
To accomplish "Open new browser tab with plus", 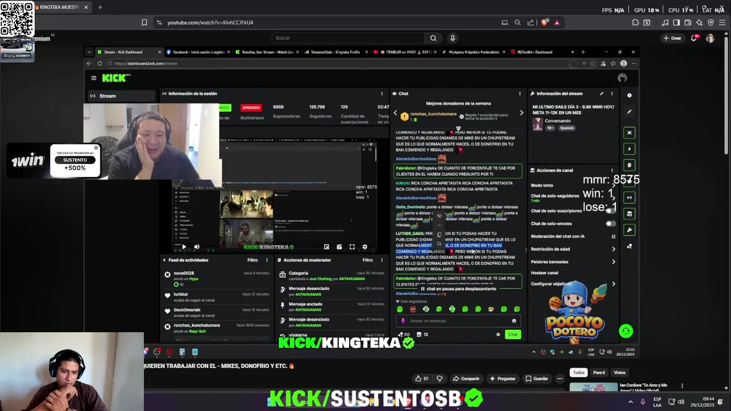I will pos(100,7).
